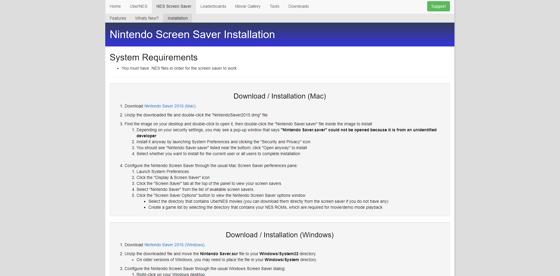Select the Installation sub-tab
560x276 pixels.
click(x=178, y=18)
